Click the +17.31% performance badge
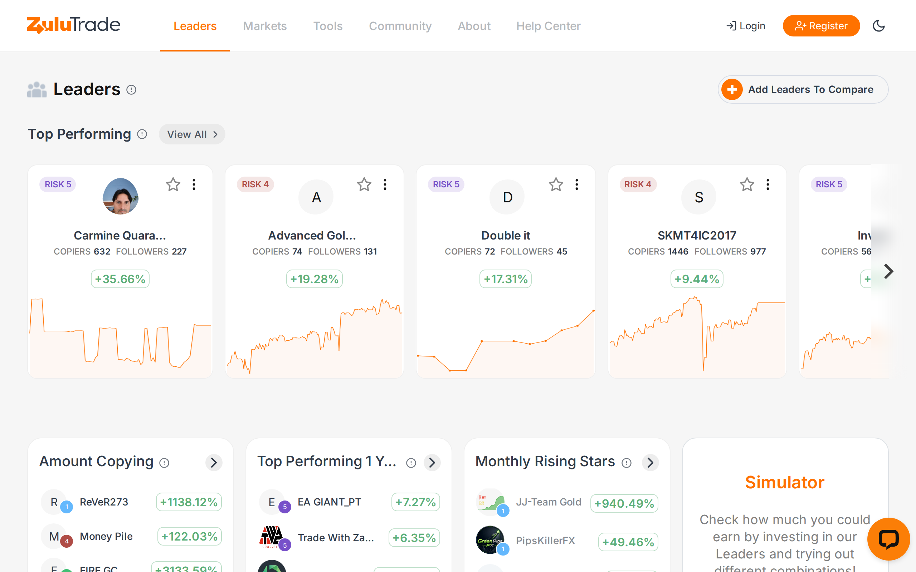Image resolution: width=916 pixels, height=572 pixels. coord(506,279)
